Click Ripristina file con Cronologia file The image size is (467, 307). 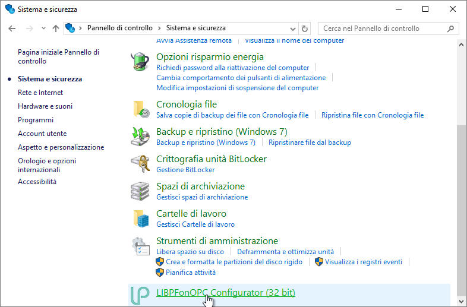click(373, 115)
